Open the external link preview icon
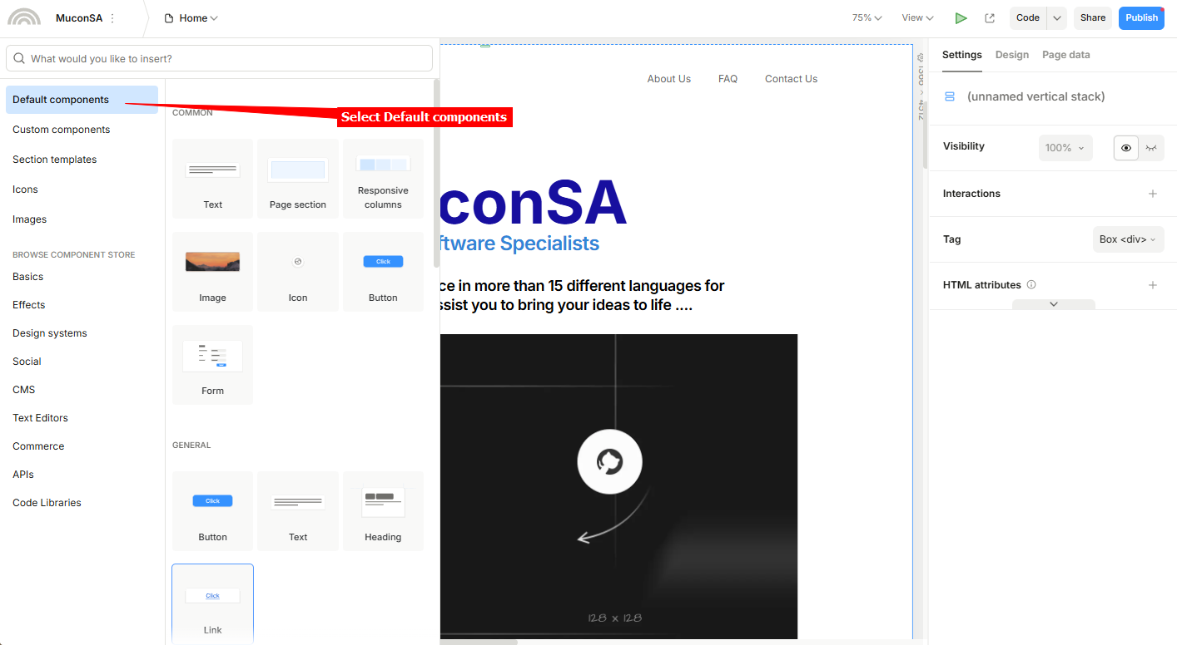The width and height of the screenshot is (1177, 645). pyautogui.click(x=990, y=18)
